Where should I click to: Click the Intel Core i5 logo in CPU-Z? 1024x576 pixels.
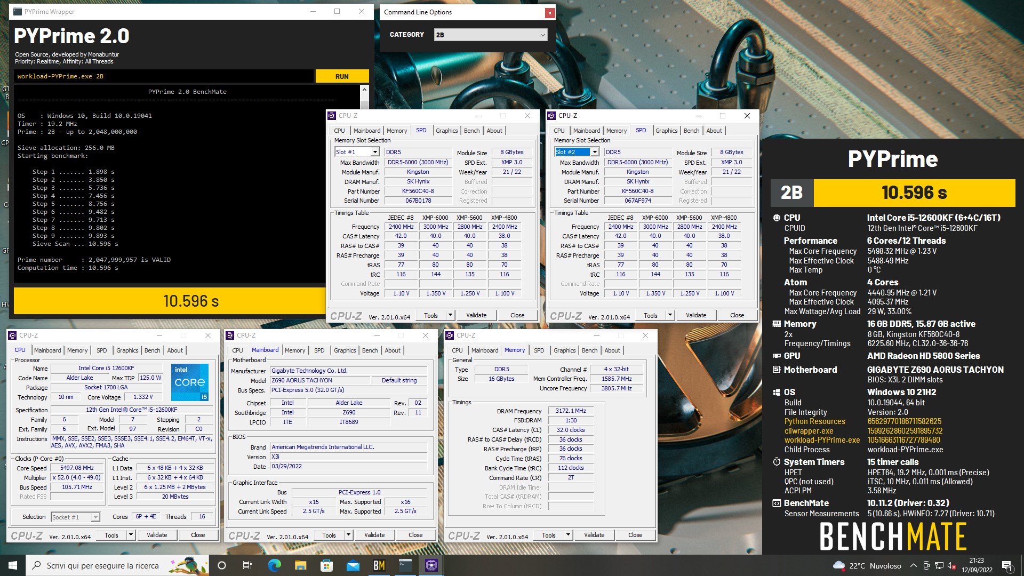190,382
